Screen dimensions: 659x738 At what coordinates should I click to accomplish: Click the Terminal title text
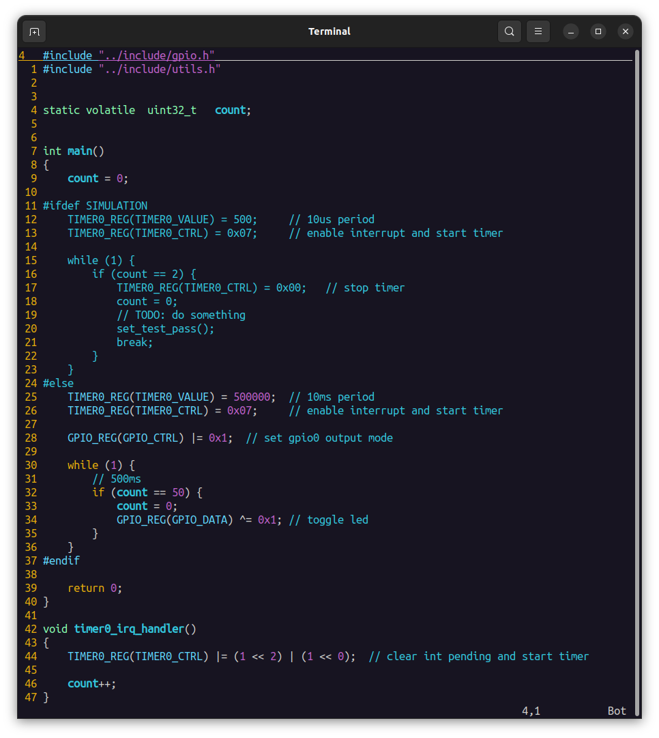(329, 31)
